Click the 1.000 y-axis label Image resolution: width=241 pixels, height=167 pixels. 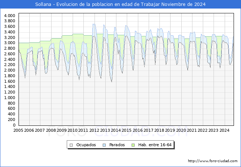[x=10, y=98]
